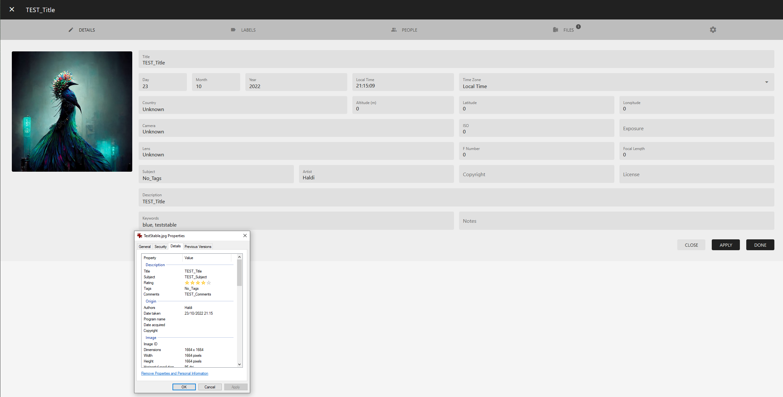
Task: Switch to the Security tab
Action: 160,246
